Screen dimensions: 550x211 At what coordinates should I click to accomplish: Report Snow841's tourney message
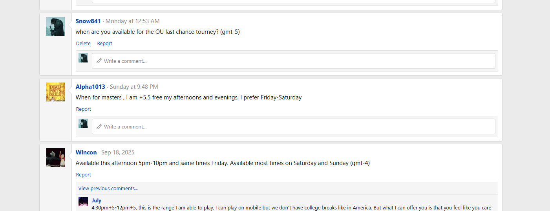point(104,44)
